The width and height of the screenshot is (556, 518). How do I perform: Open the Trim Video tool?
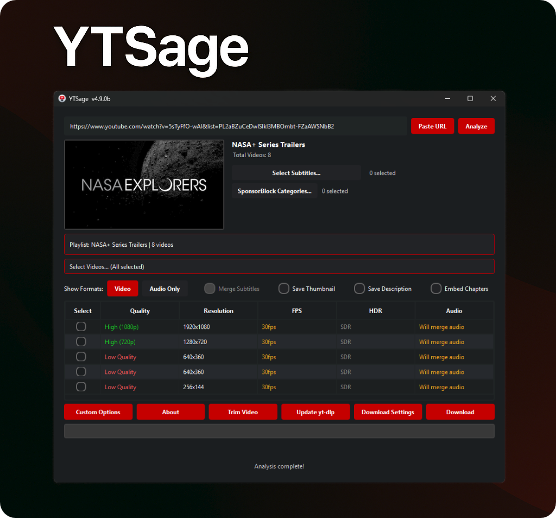point(243,412)
